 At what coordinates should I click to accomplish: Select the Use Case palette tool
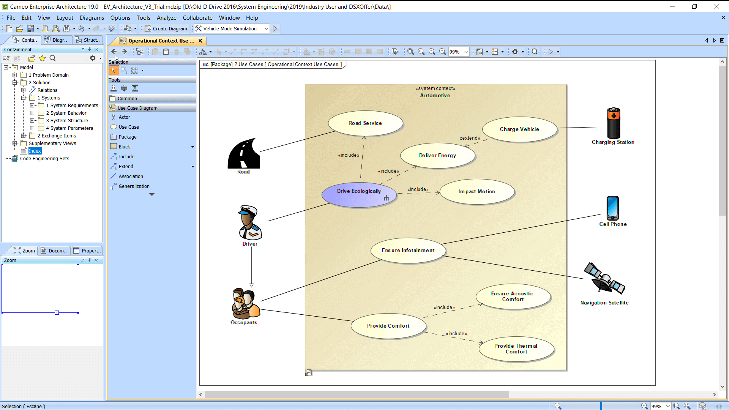tap(128, 127)
